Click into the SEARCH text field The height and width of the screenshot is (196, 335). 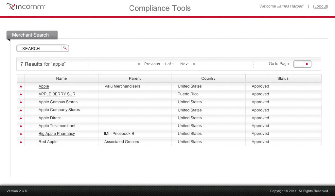(39, 48)
